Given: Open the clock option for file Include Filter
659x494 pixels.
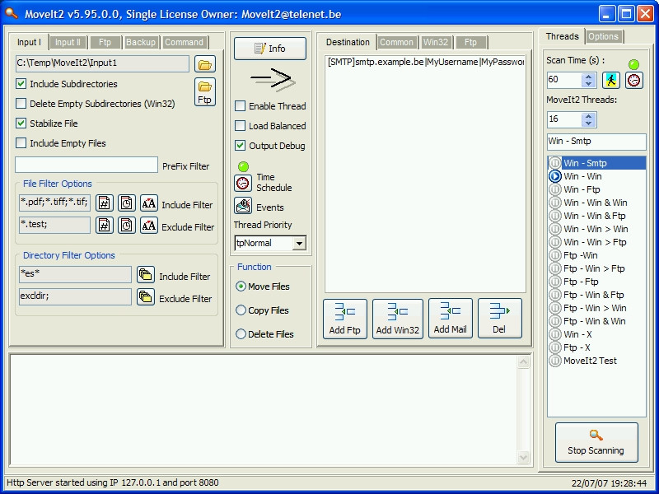Looking at the screenshot, I should tap(127, 203).
